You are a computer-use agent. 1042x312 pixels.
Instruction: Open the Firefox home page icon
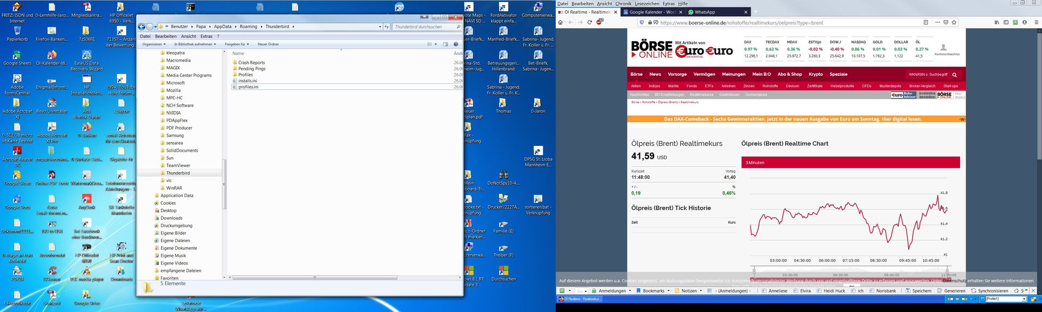[561, 22]
